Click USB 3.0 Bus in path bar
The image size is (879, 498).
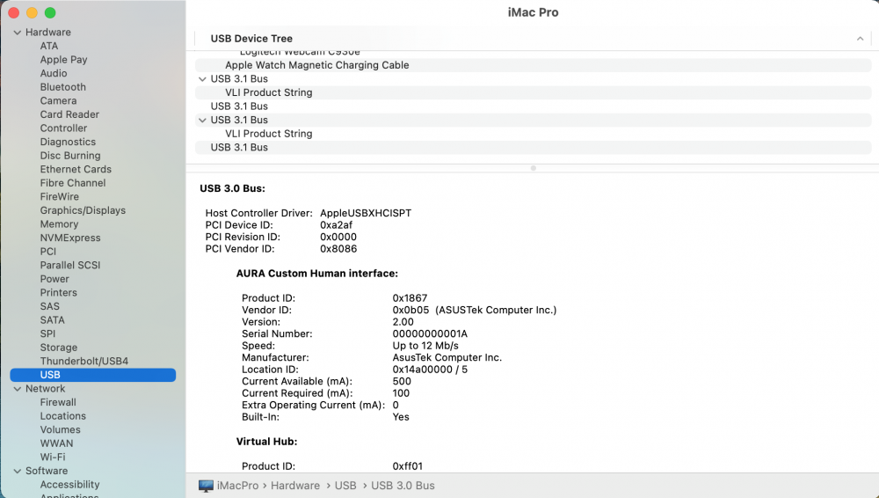(403, 486)
